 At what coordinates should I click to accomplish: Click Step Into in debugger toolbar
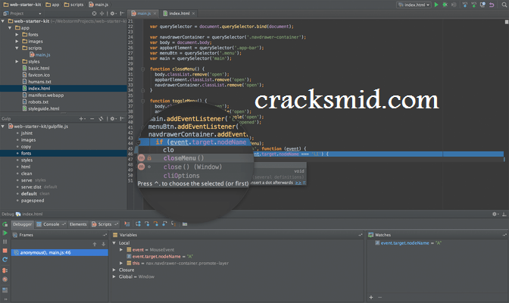[147, 223]
